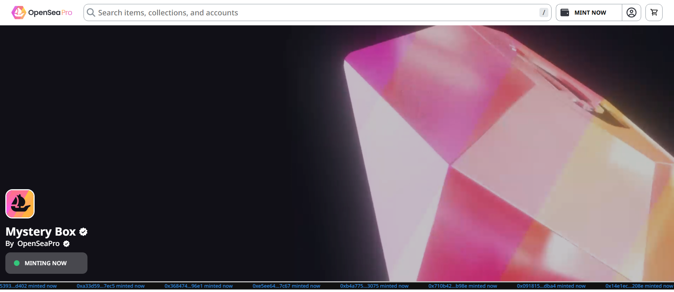
Task: Click the search magnifier icon
Action: coord(91,12)
